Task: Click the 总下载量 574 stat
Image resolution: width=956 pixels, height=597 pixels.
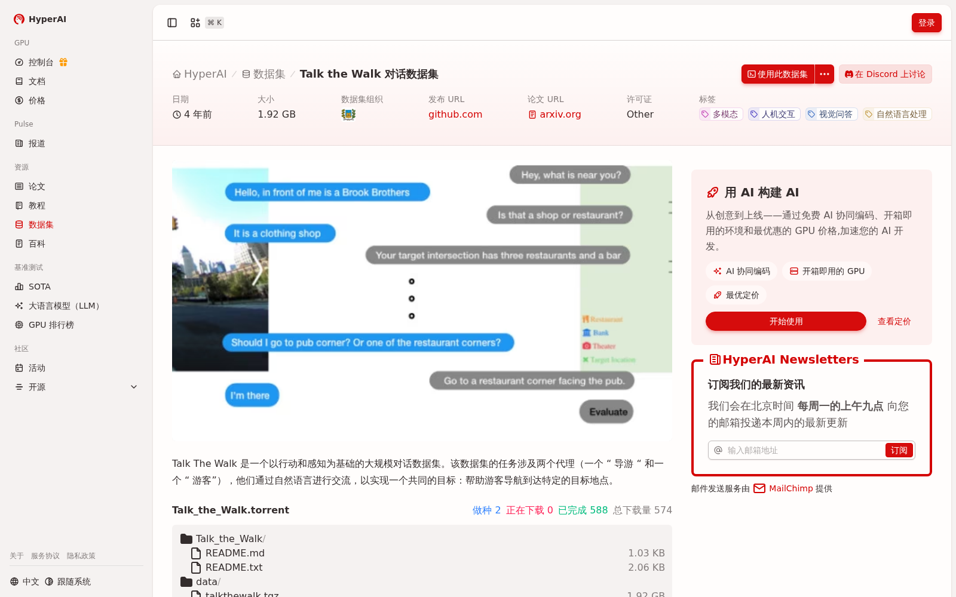Action: (x=642, y=510)
